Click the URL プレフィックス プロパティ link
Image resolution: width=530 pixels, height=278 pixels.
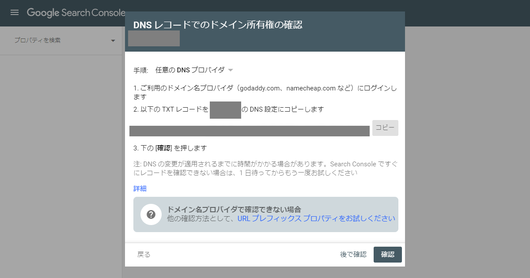coord(316,218)
